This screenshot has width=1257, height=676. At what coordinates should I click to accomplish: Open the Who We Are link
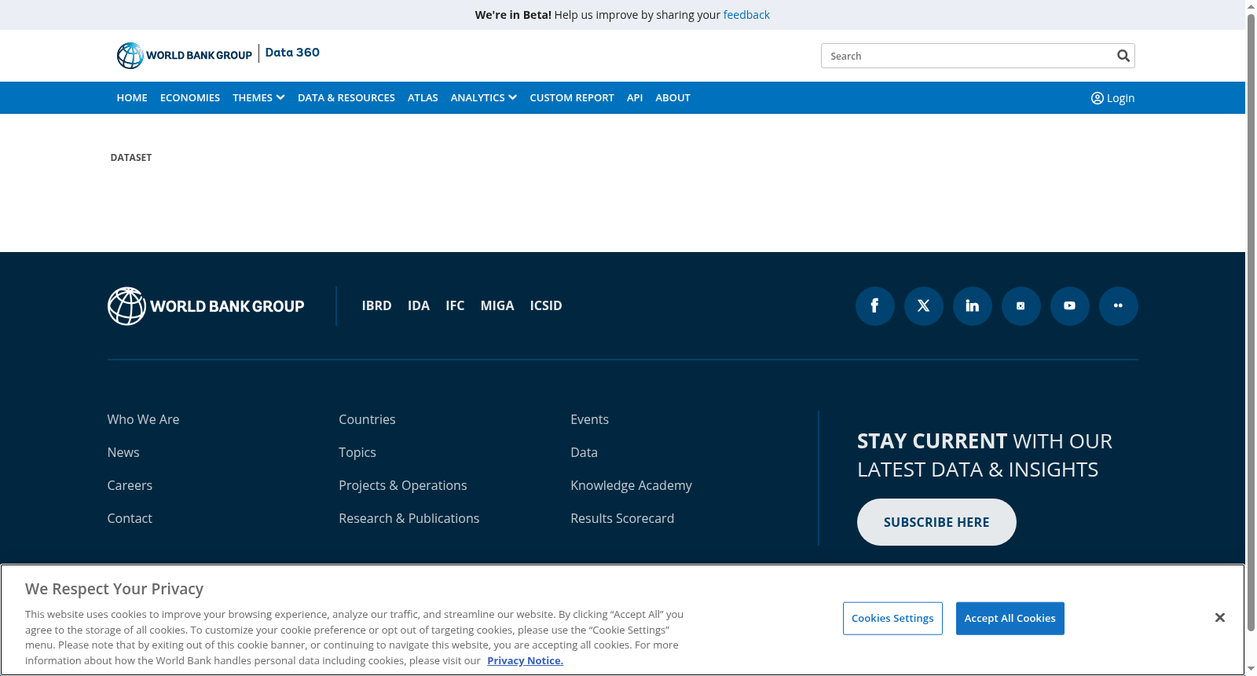pos(144,420)
